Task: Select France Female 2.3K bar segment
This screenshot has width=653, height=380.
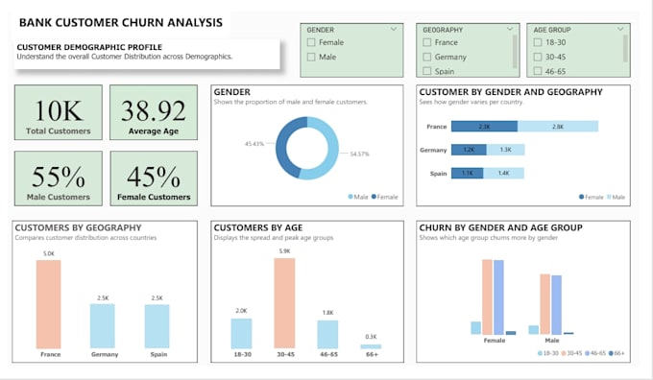Action: (x=484, y=127)
